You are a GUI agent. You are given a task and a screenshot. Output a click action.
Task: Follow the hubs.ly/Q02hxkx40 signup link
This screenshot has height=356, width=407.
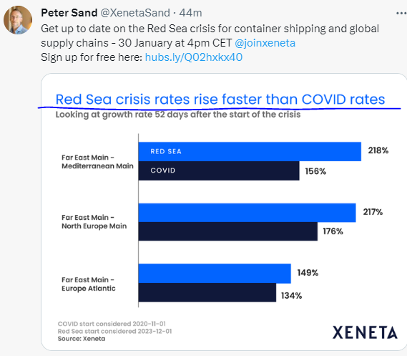(194, 57)
